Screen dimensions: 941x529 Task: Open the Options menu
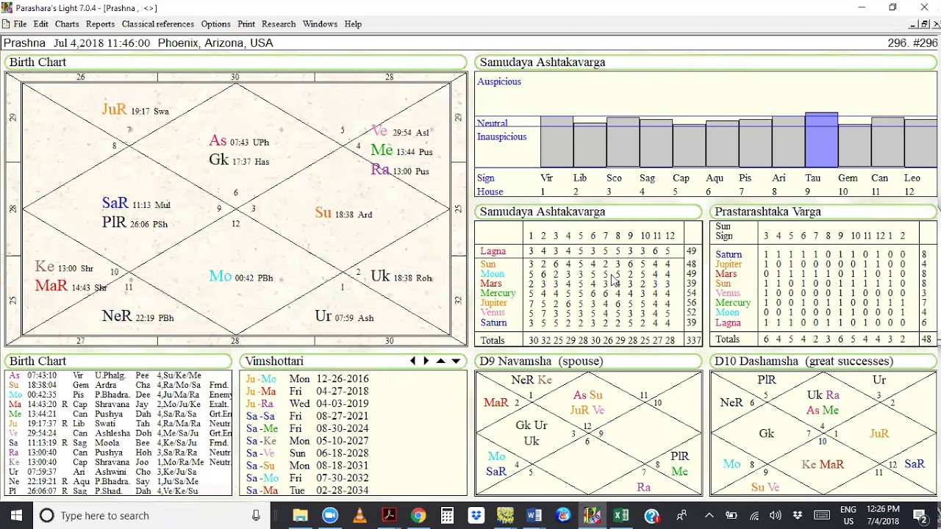pyautogui.click(x=215, y=24)
